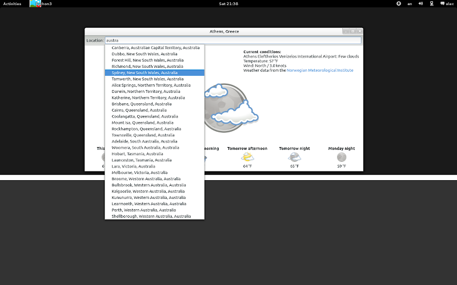Select Townsville, Queensland

[x=155, y=135]
